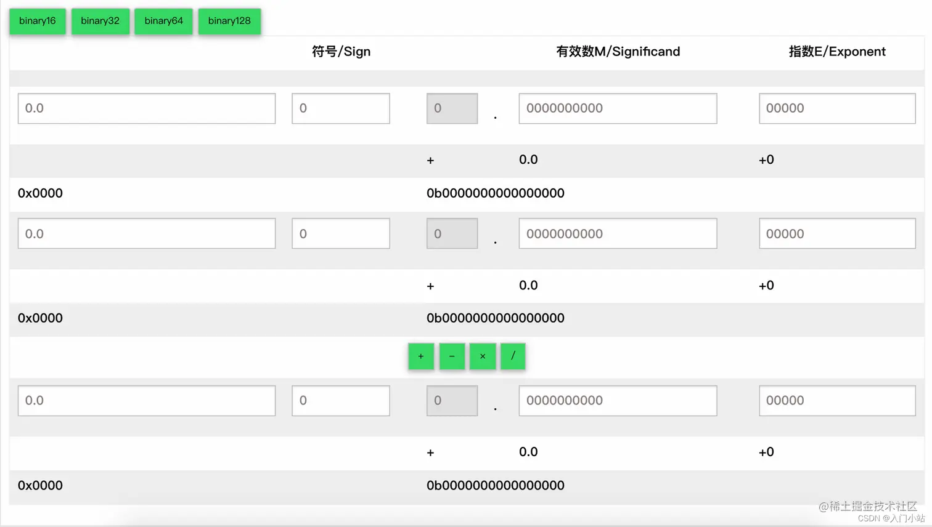Click first operand's decoded exponent +0 text

[766, 160]
